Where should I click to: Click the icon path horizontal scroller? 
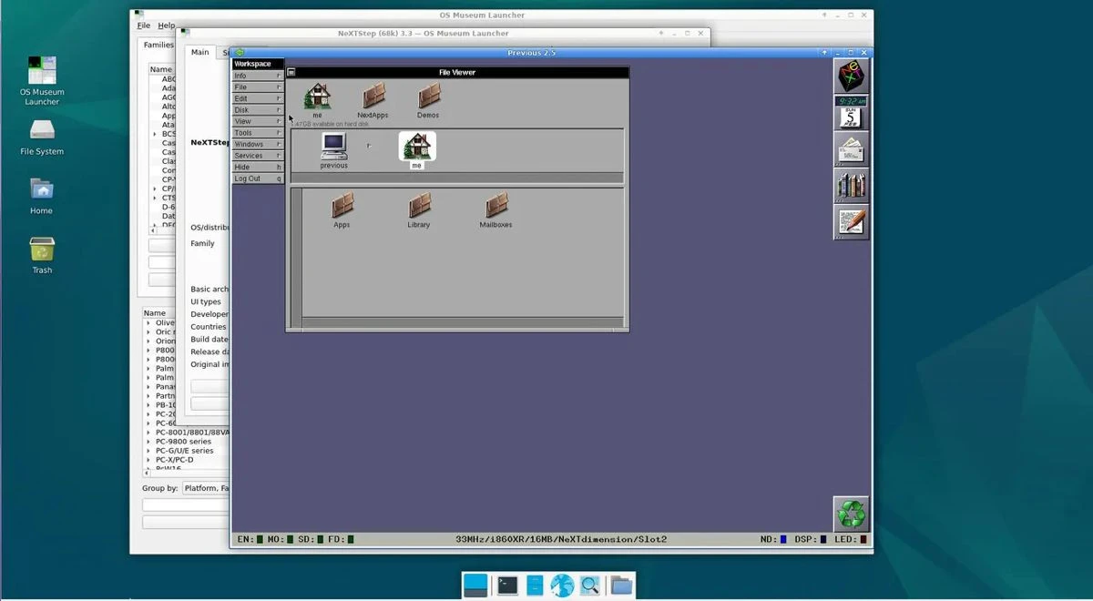pyautogui.click(x=457, y=178)
